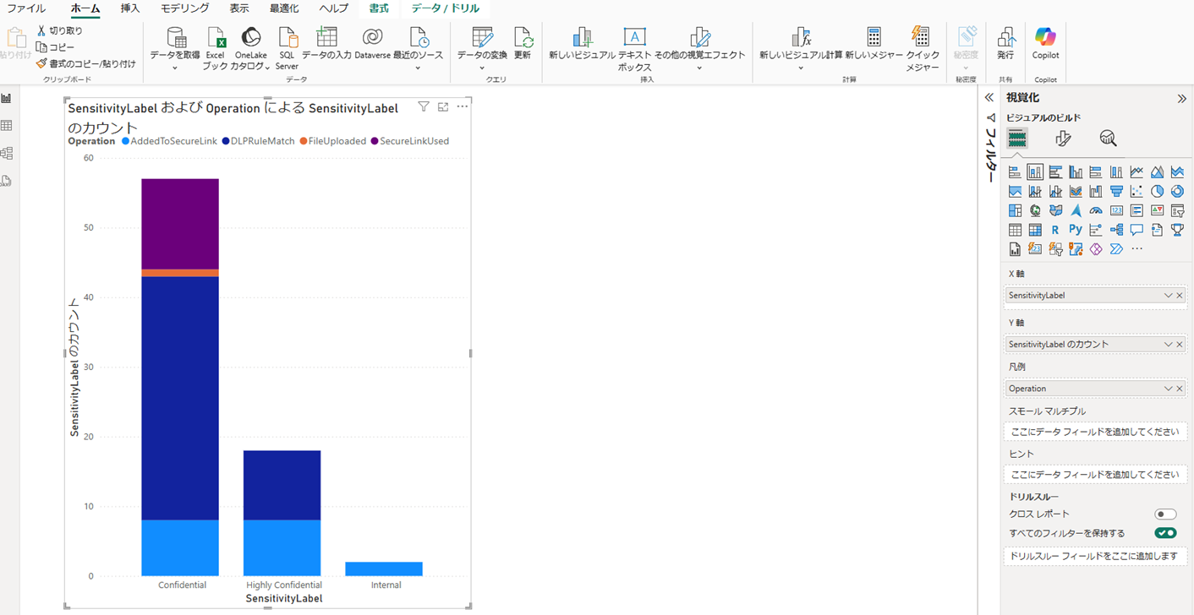Screen dimensions: 1194x615
Task: Select the Gauge visual
Action: [x=1096, y=210]
